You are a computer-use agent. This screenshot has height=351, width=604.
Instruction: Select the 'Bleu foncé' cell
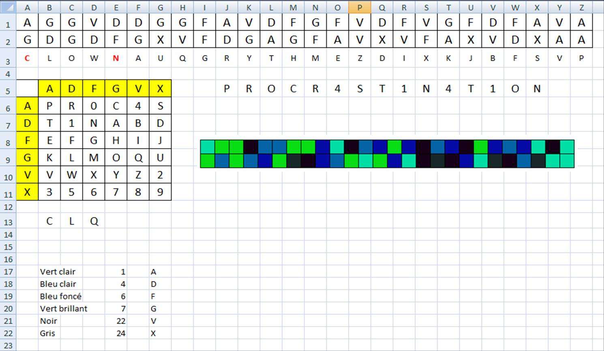pyautogui.click(x=60, y=296)
